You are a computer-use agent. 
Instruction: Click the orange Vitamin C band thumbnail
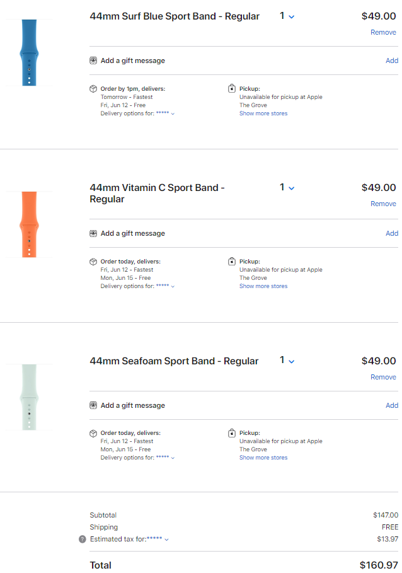(28, 224)
